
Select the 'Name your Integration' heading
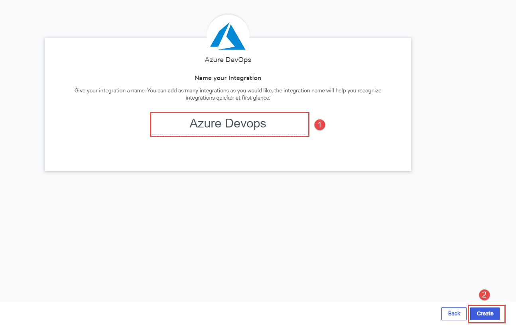228,78
